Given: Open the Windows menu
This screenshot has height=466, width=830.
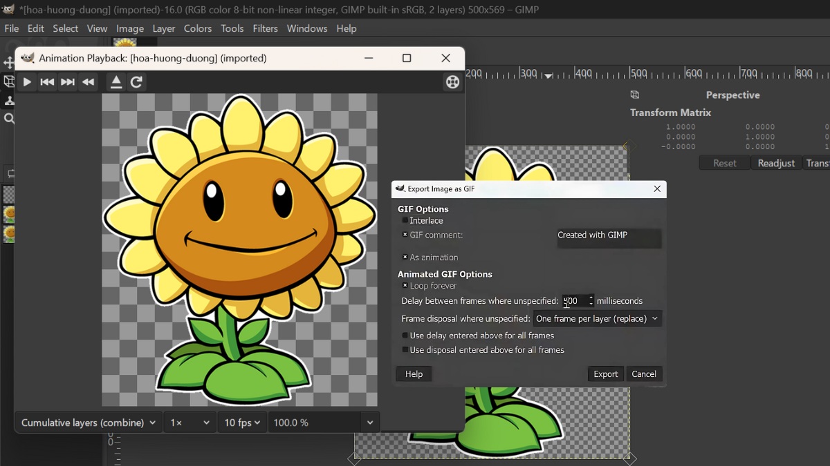Looking at the screenshot, I should point(307,29).
